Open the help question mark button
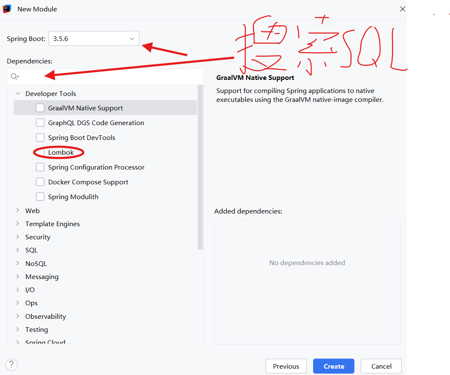Image resolution: width=450 pixels, height=375 pixels. (11, 365)
